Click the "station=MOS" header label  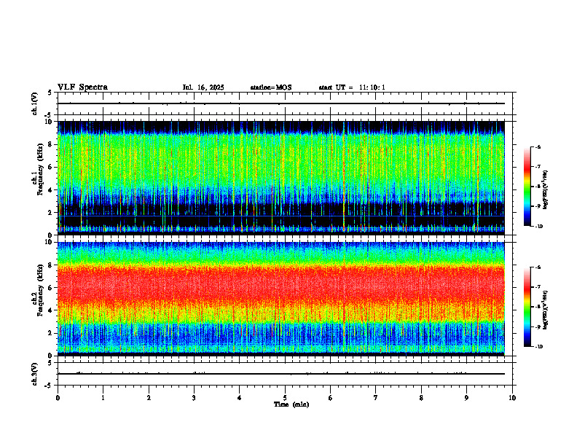(x=271, y=87)
